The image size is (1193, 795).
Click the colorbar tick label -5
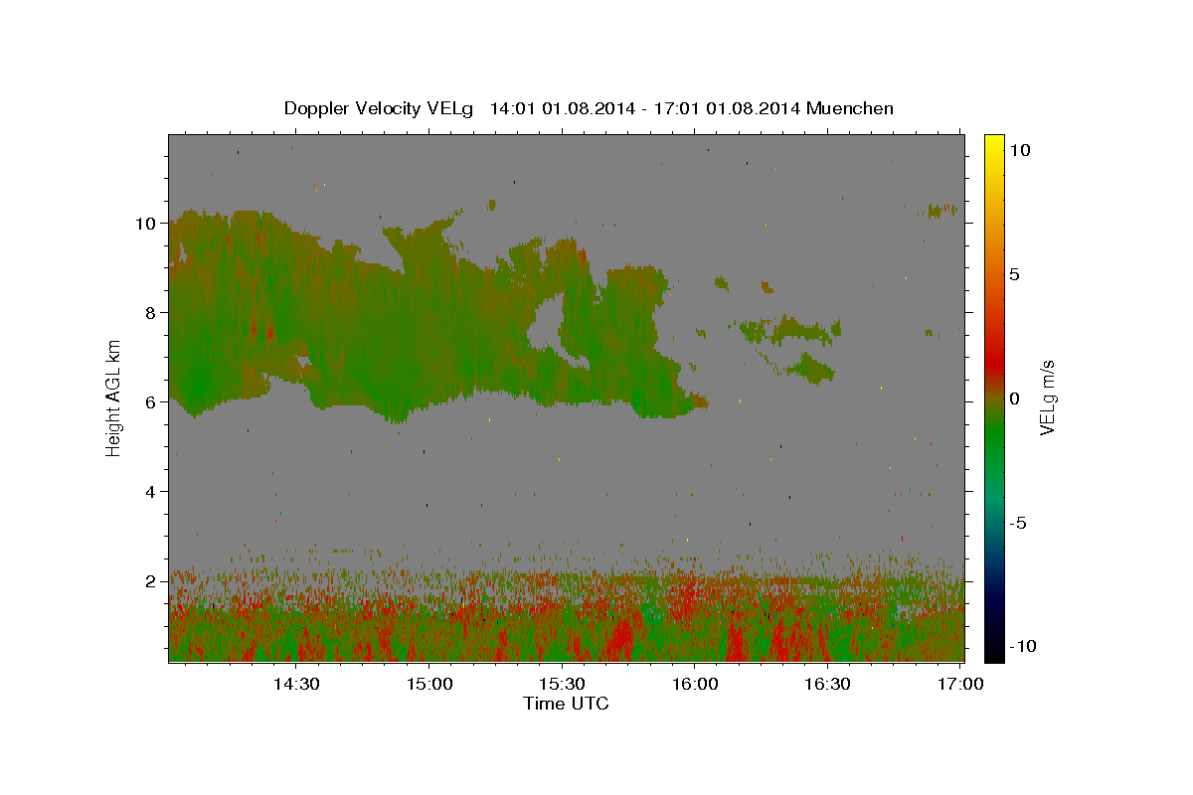click(1019, 523)
